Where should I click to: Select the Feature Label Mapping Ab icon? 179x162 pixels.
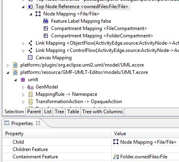click(x=46, y=21)
